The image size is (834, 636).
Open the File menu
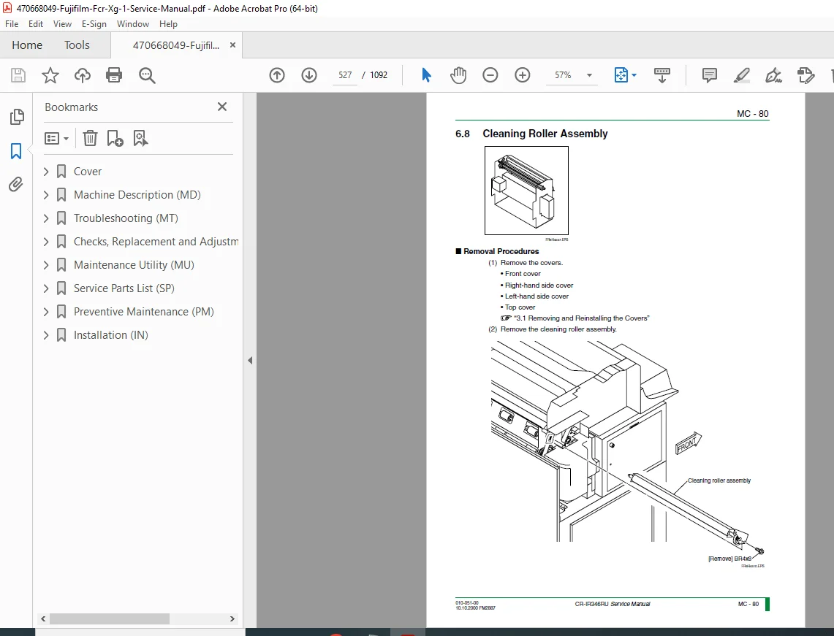[x=12, y=24]
